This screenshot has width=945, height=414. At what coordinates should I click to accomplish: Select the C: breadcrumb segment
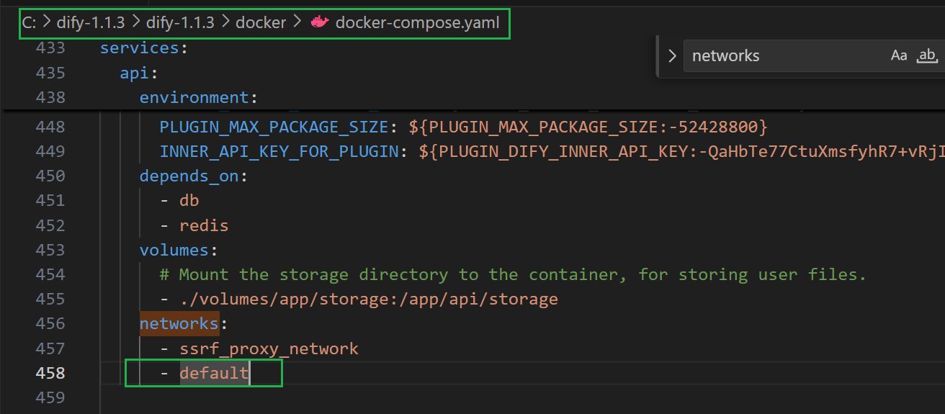[x=29, y=22]
